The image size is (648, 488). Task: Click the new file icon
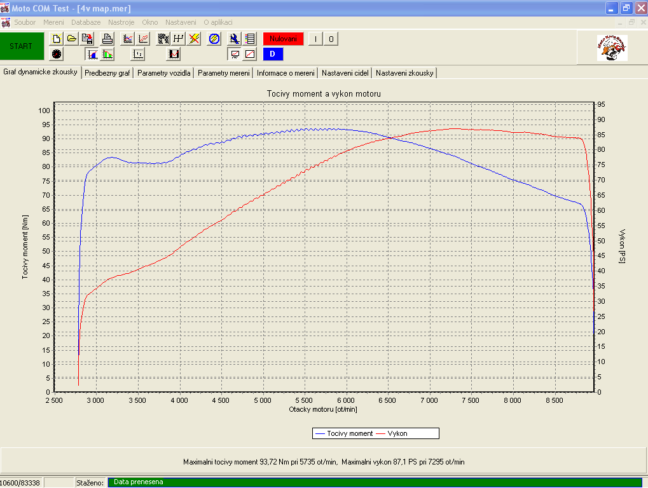57,38
